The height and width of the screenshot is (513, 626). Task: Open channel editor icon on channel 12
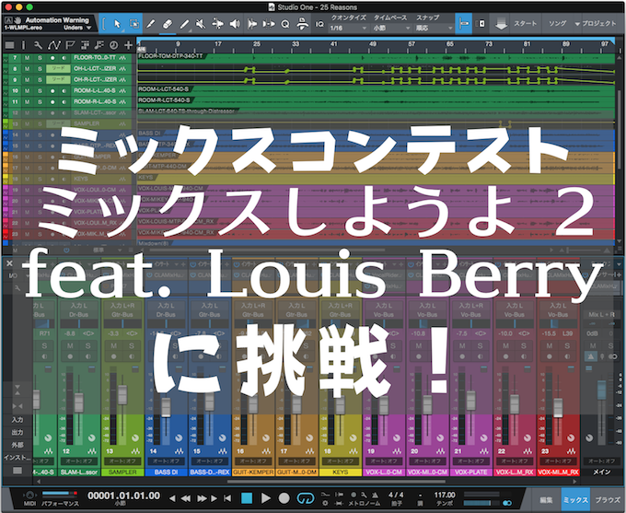pos(92,451)
